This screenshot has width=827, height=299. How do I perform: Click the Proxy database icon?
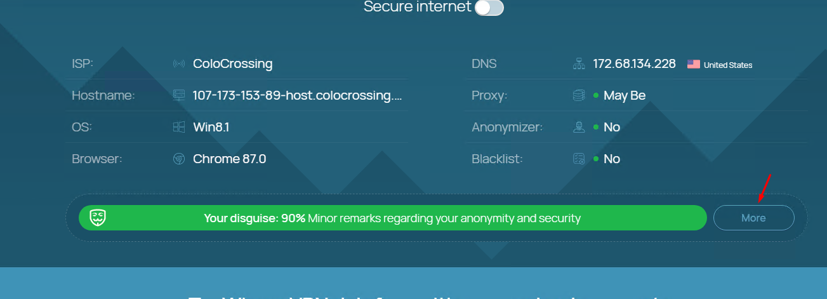[x=579, y=95]
